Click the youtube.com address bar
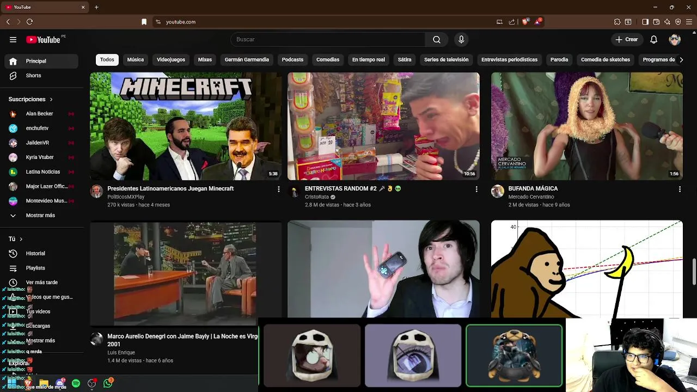 (327, 22)
